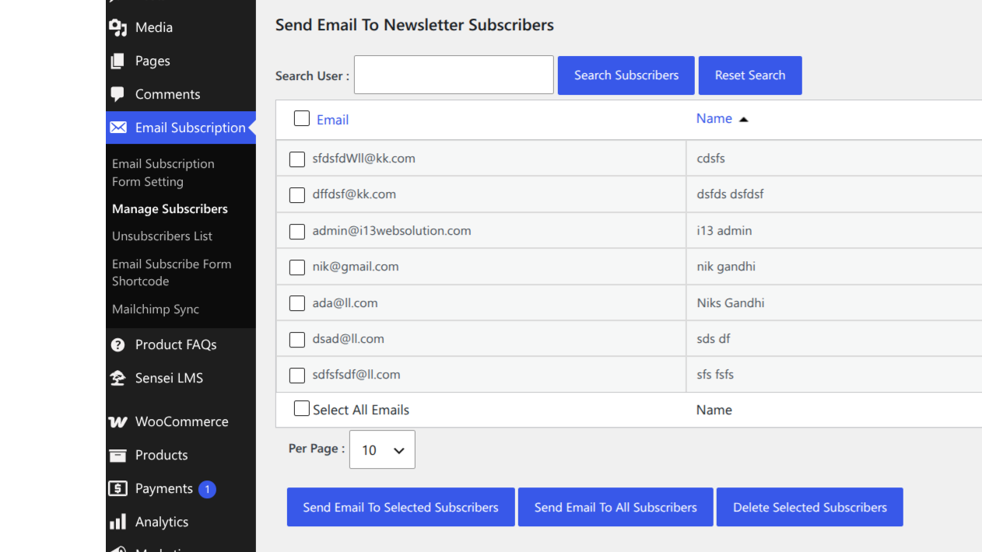The height and width of the screenshot is (552, 982).
Task: Click the Analytics bar chart icon
Action: point(117,522)
